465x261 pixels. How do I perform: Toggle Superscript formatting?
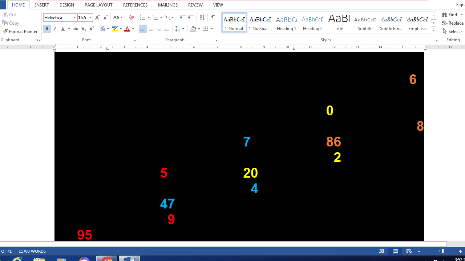click(92, 29)
